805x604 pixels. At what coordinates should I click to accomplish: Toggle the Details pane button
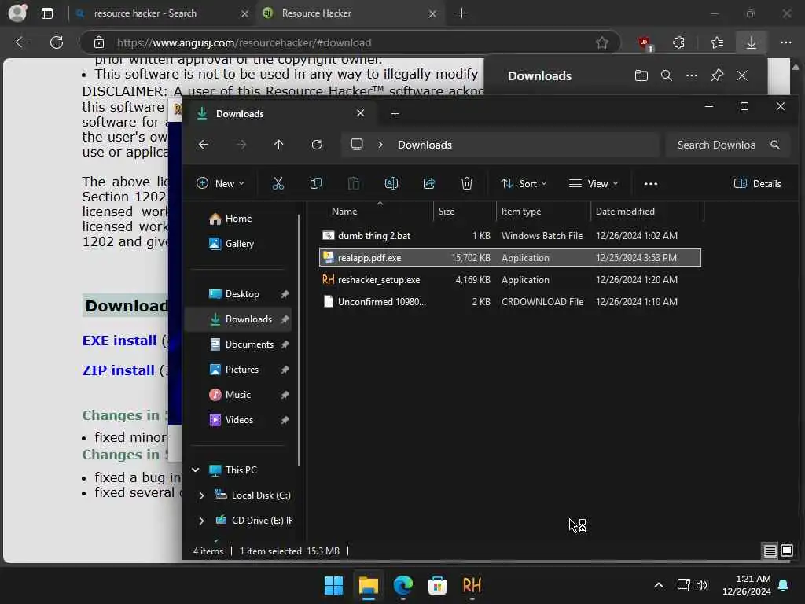coord(757,184)
